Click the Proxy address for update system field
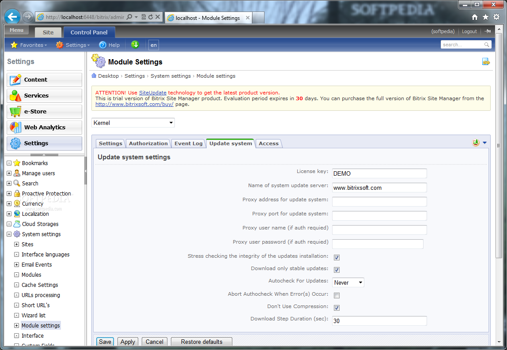507x350 pixels. [x=379, y=202]
